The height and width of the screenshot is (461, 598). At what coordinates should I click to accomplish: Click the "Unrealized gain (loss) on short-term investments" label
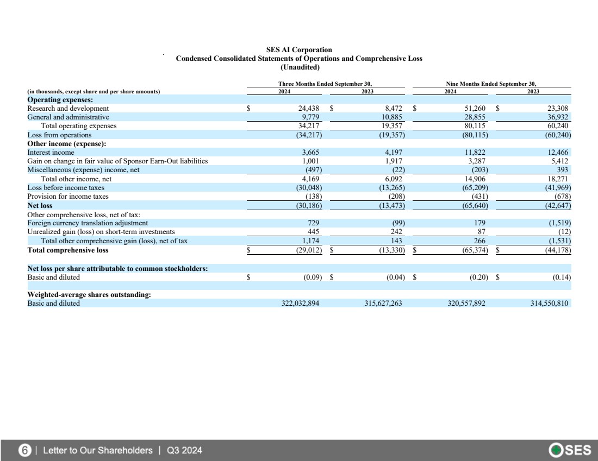pyautogui.click(x=101, y=232)
